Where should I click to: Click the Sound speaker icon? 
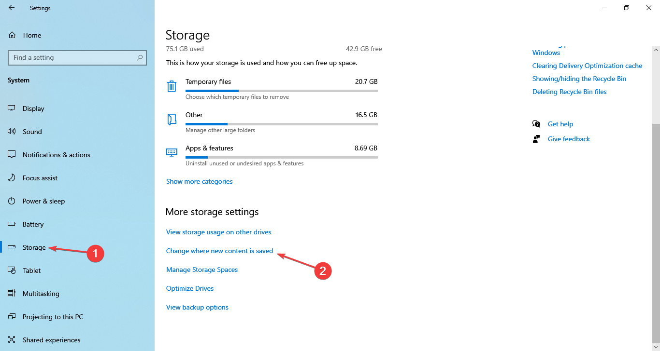pos(12,132)
